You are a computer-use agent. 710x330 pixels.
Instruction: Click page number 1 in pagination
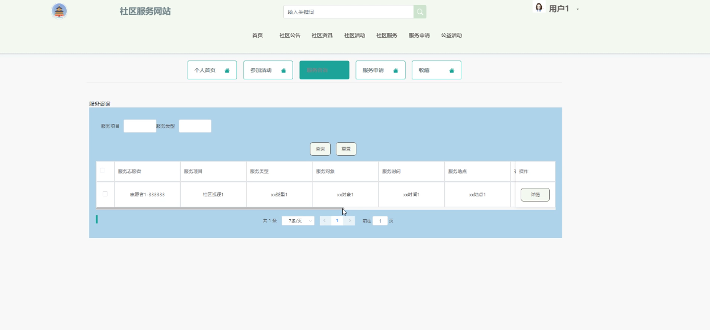coord(338,220)
